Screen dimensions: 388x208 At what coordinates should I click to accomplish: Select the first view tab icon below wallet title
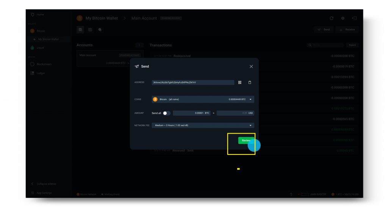[80, 29]
